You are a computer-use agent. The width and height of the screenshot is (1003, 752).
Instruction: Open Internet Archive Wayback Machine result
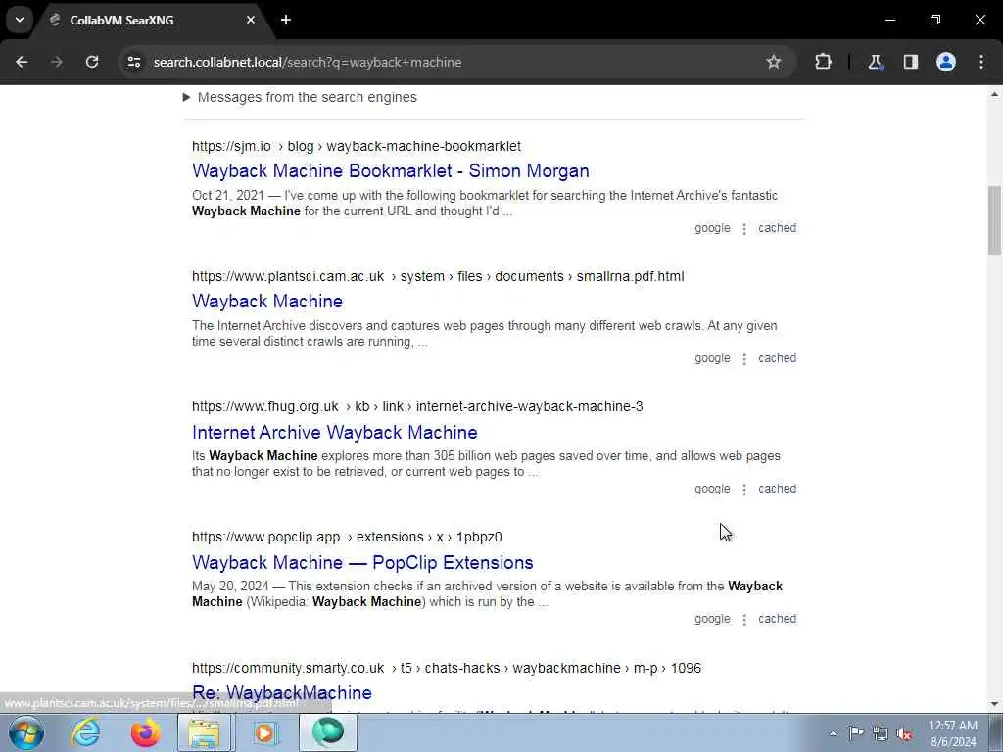(x=335, y=432)
